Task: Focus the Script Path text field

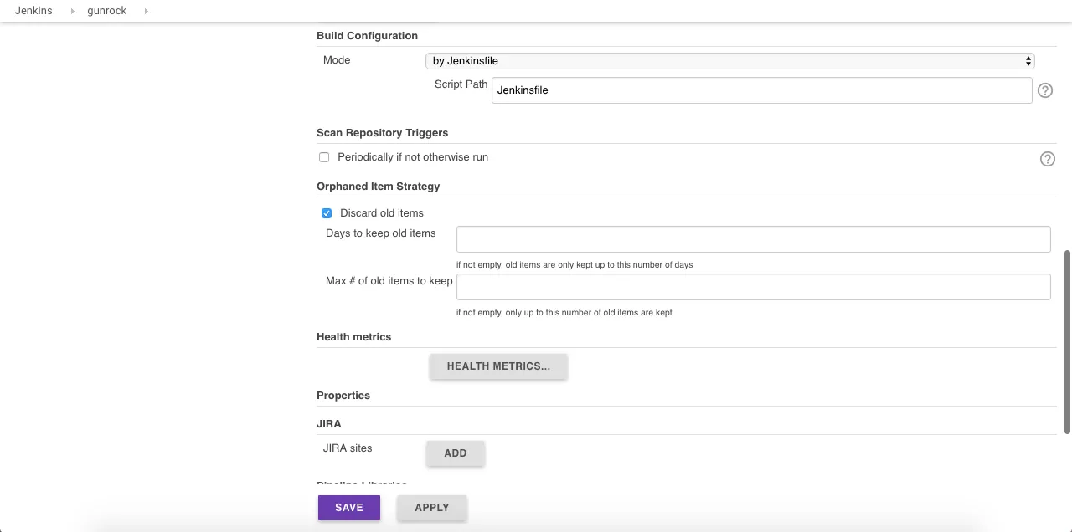Action: tap(761, 90)
